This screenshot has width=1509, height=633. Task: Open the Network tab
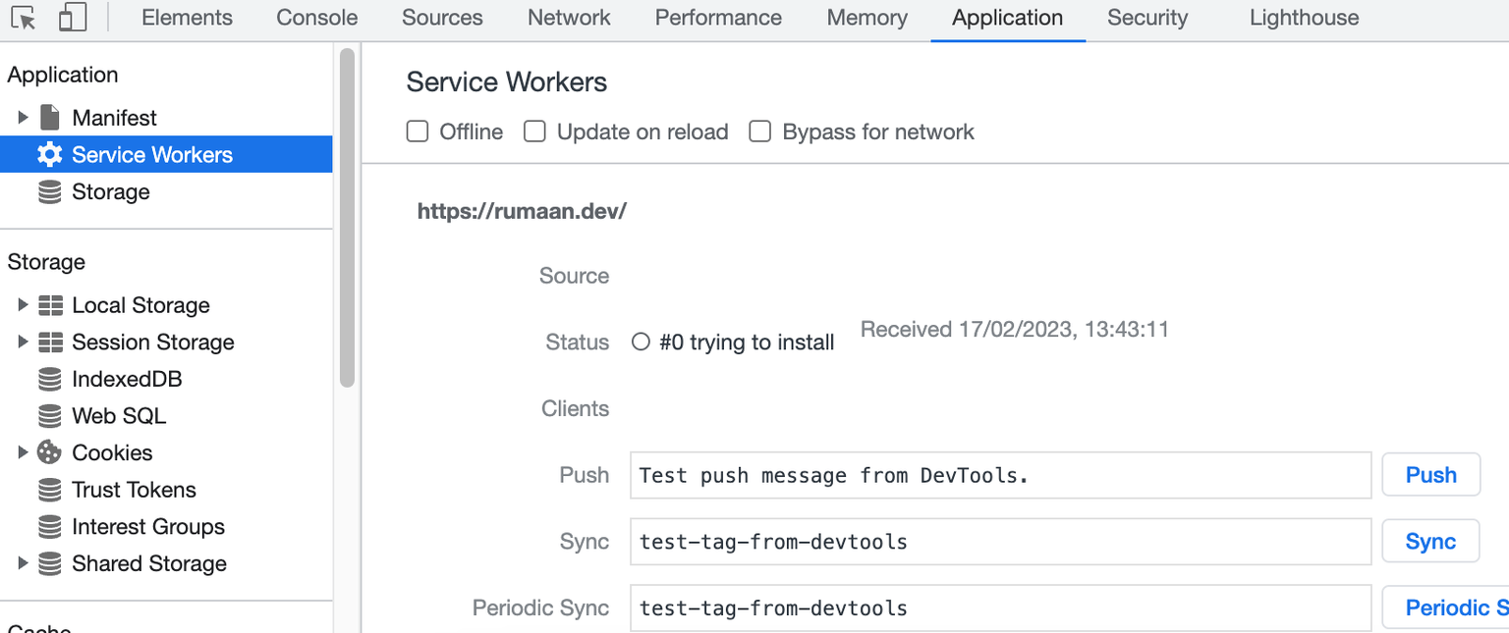click(569, 18)
